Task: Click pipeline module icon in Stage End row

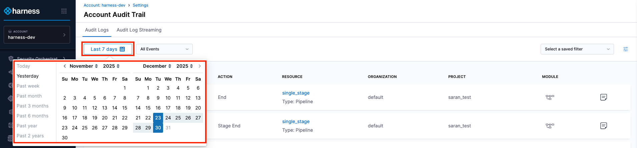Action: pyautogui.click(x=550, y=126)
